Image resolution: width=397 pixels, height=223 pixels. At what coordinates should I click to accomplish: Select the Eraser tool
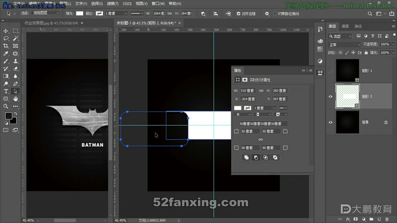(16, 69)
